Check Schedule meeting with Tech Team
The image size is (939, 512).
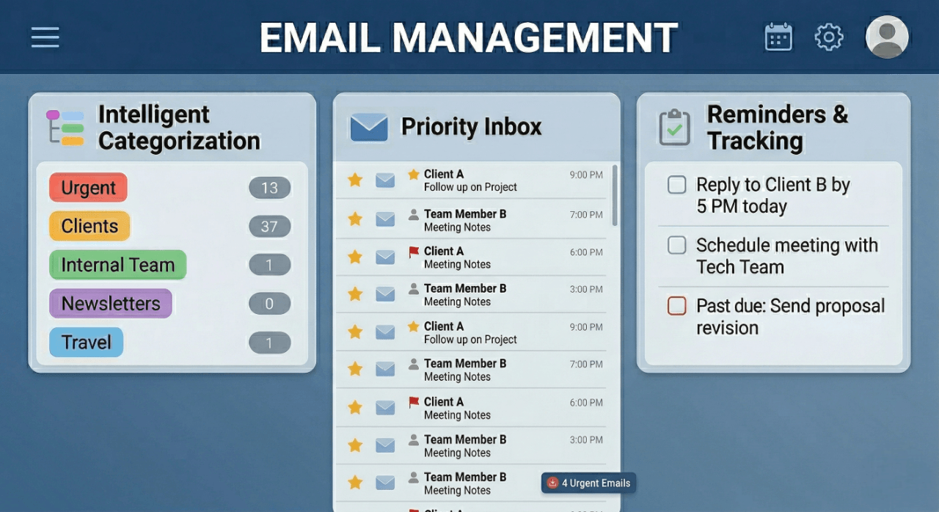(x=676, y=245)
